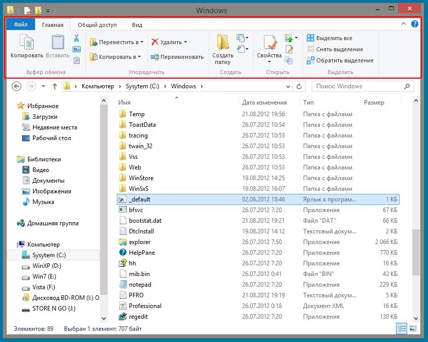The image size is (428, 342).
Task: Select the explorer application file
Action: click(140, 242)
